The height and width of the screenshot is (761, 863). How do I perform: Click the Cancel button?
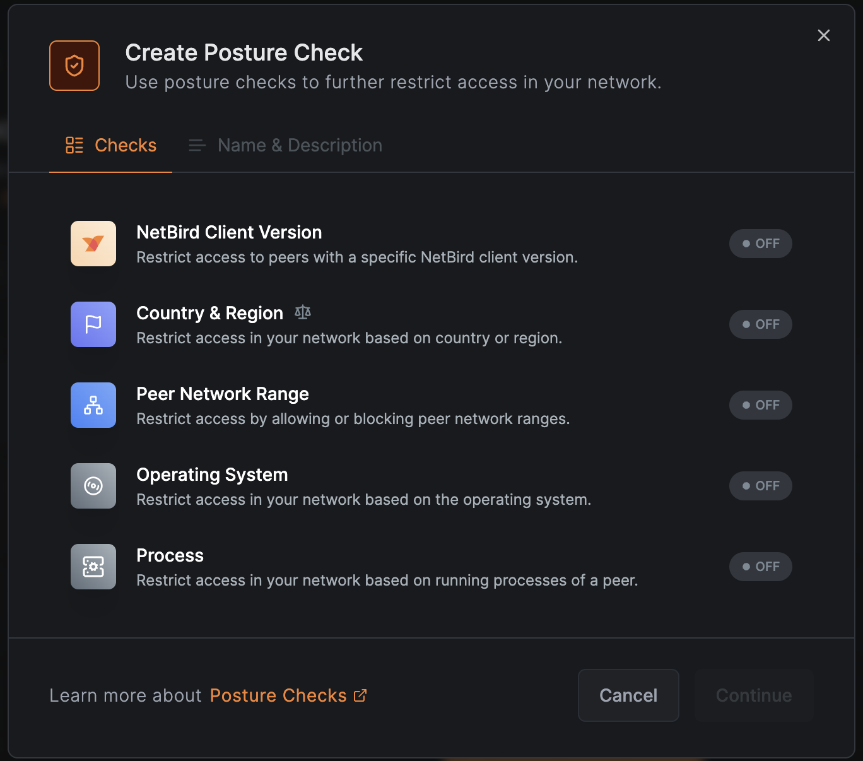(x=628, y=695)
